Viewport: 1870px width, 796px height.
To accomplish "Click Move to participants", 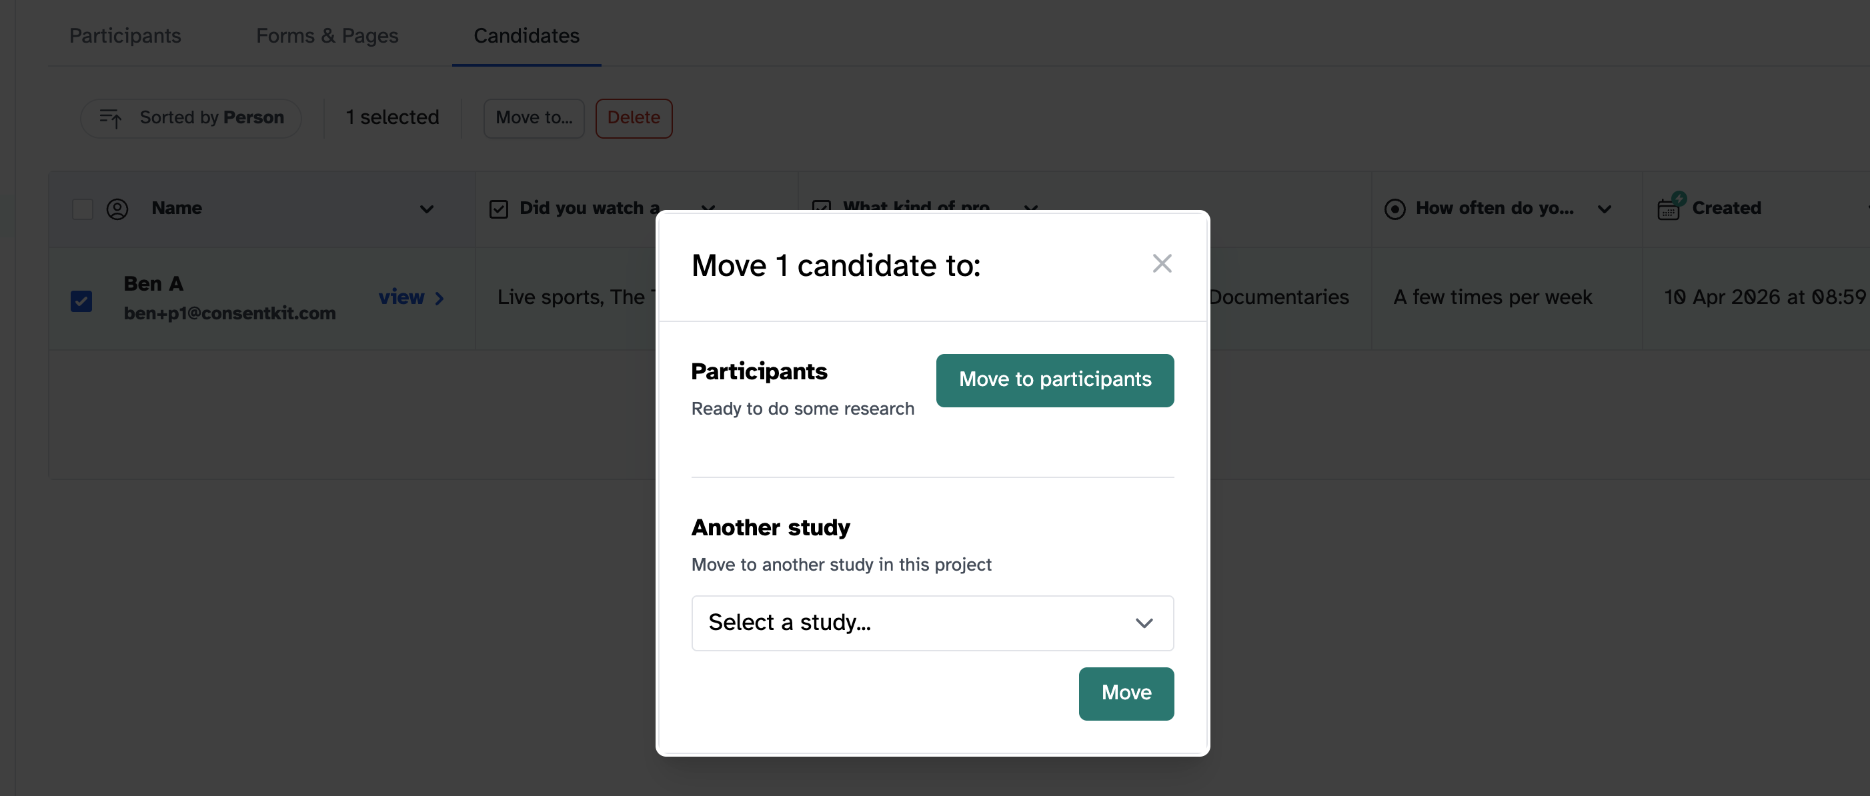I will tap(1054, 379).
